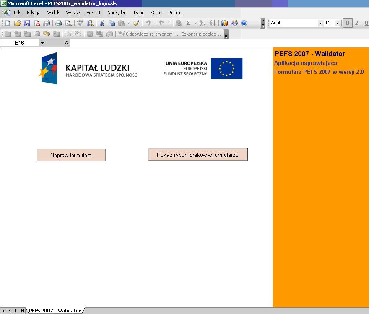The height and width of the screenshot is (314, 369).
Task: Go to the previous sheet tab arrow
Action: click(x=10, y=311)
